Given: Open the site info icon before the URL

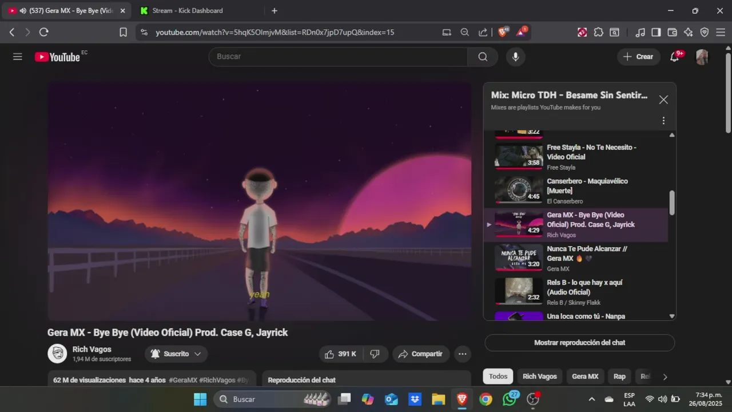Looking at the screenshot, I should coord(144,33).
